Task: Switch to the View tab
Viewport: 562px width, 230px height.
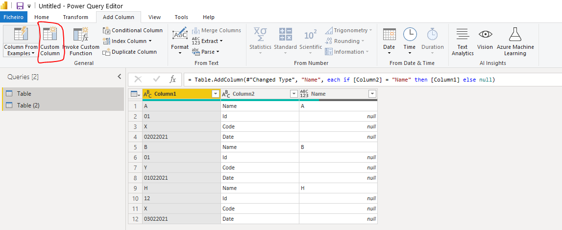Action: tap(154, 17)
